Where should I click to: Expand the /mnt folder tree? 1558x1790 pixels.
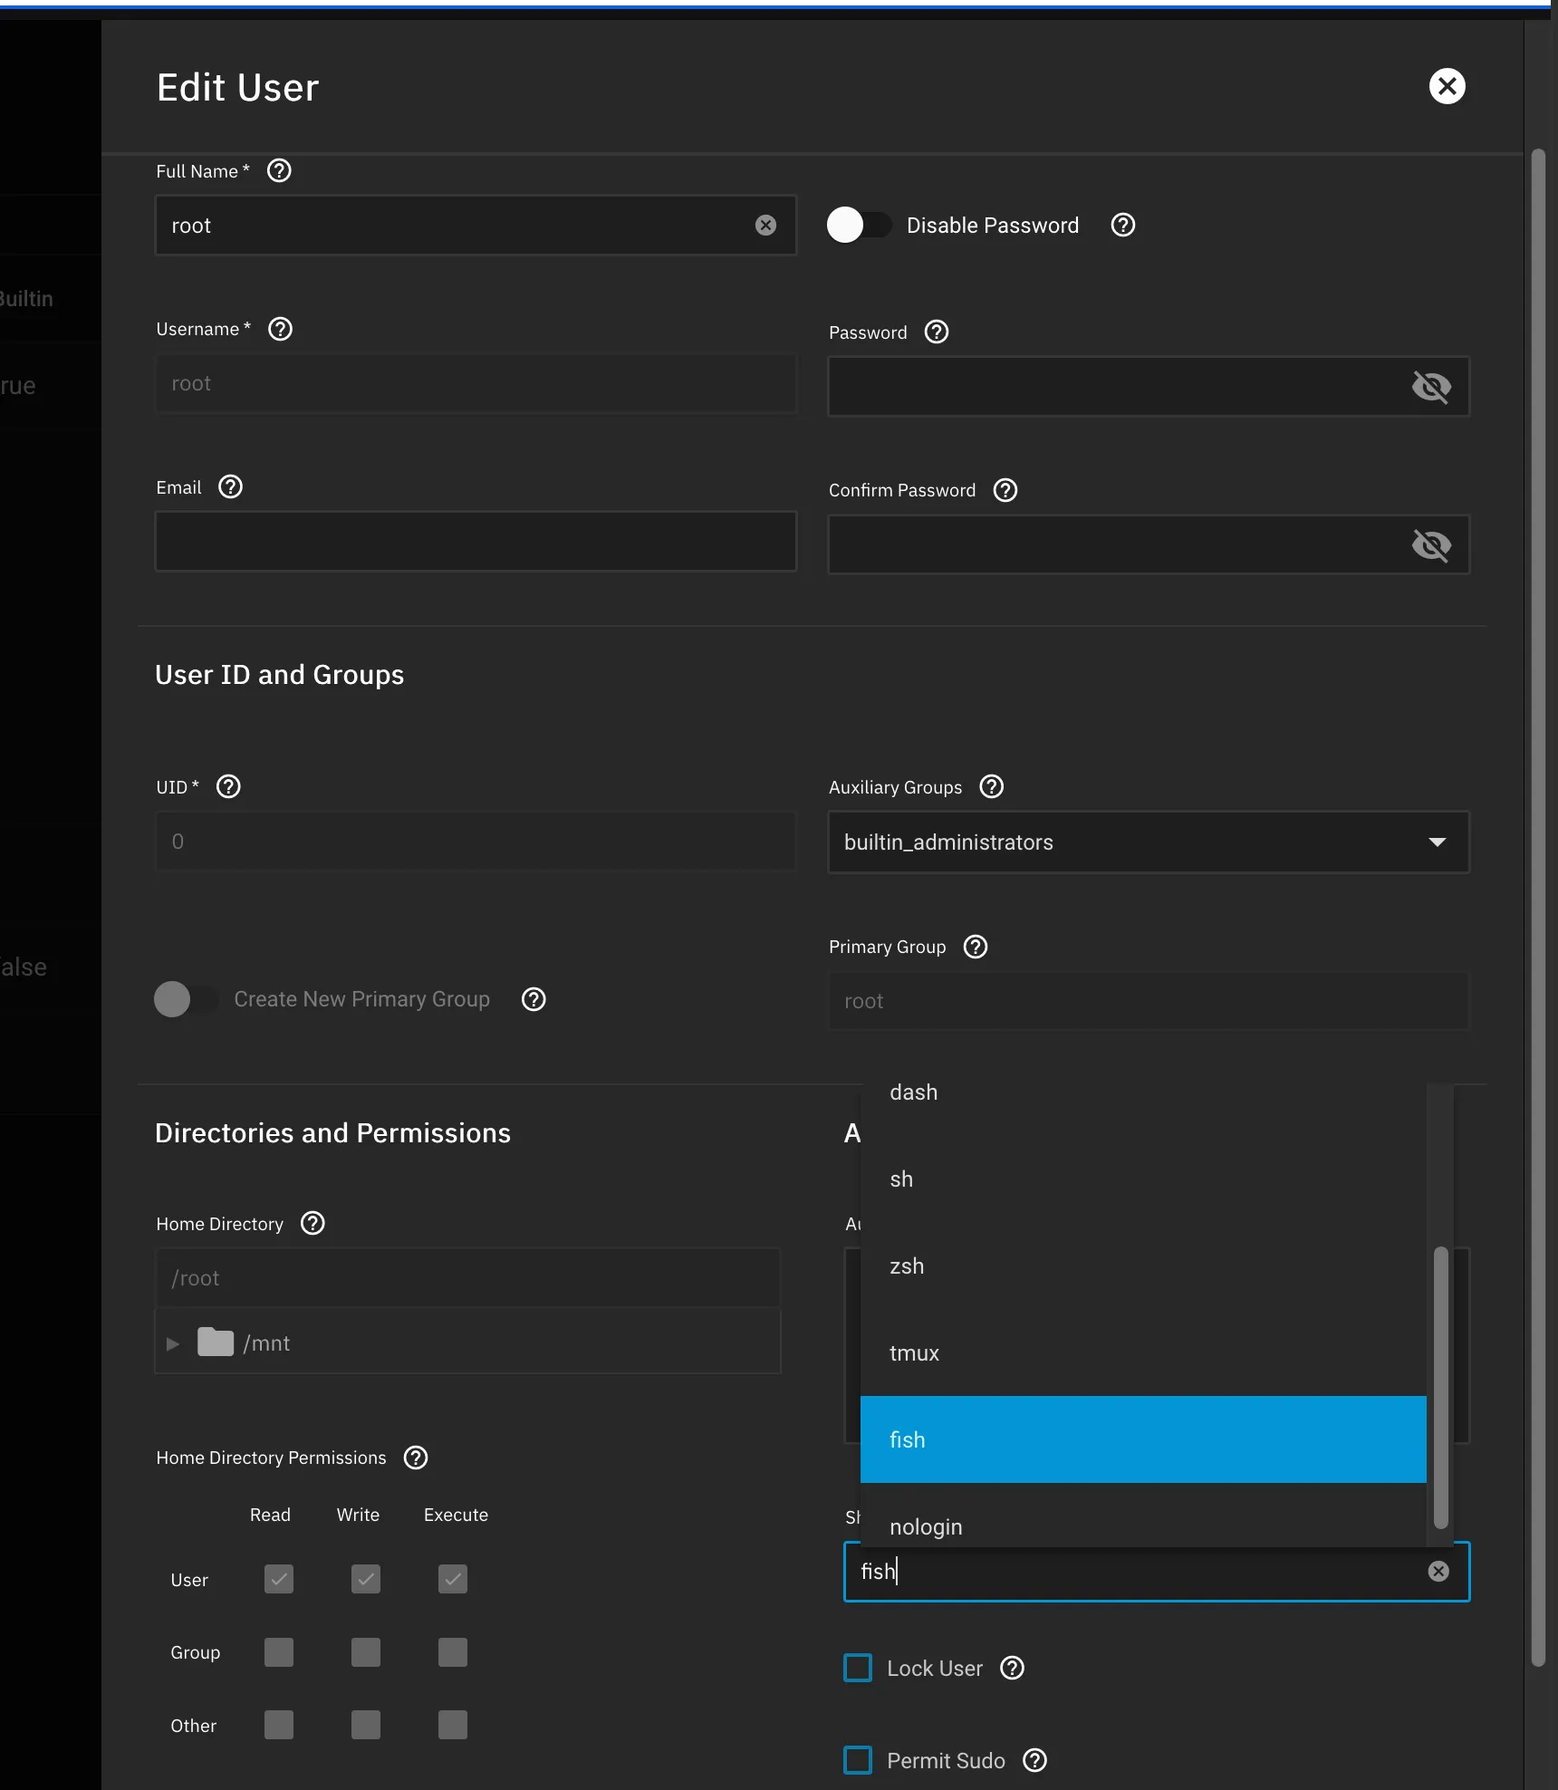tap(173, 1343)
